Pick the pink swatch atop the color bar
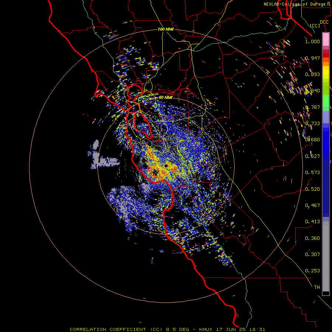Viewport: 332px width, 332px height. click(x=326, y=39)
